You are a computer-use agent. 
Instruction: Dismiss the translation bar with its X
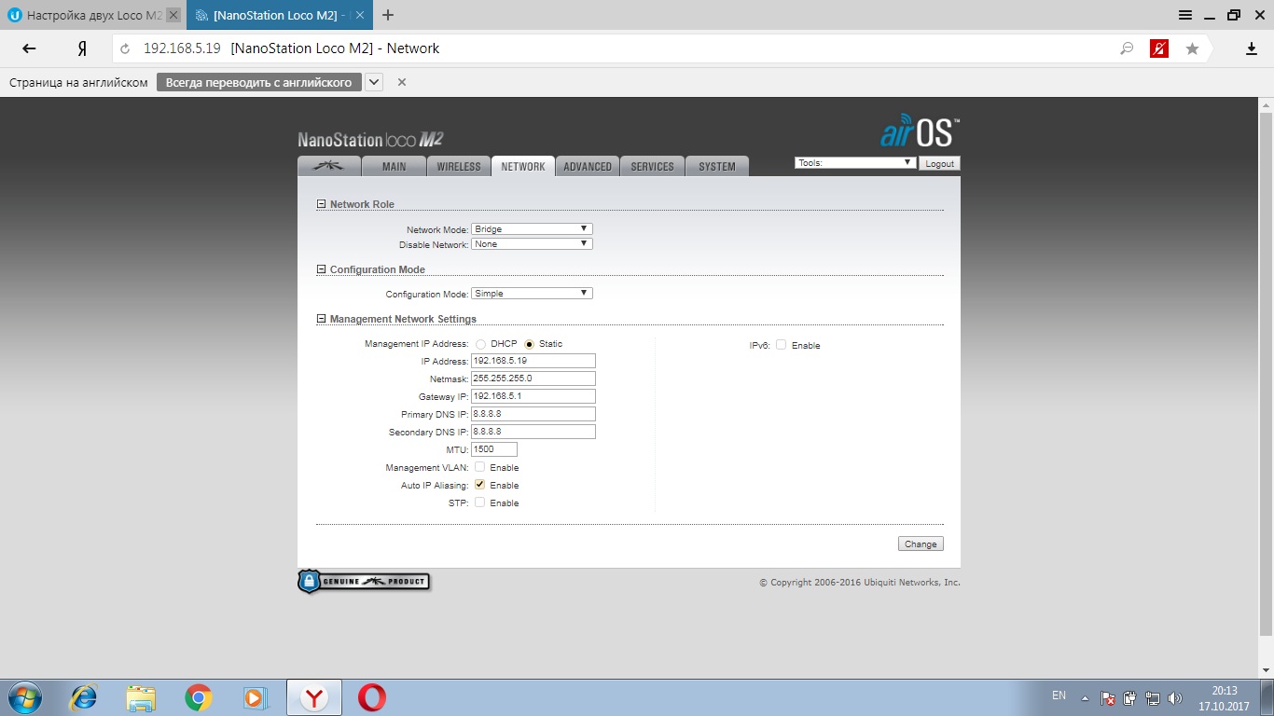pyautogui.click(x=402, y=82)
